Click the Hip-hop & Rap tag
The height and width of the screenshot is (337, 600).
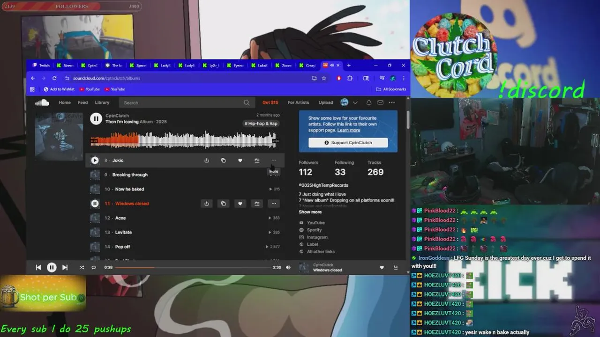pos(261,124)
